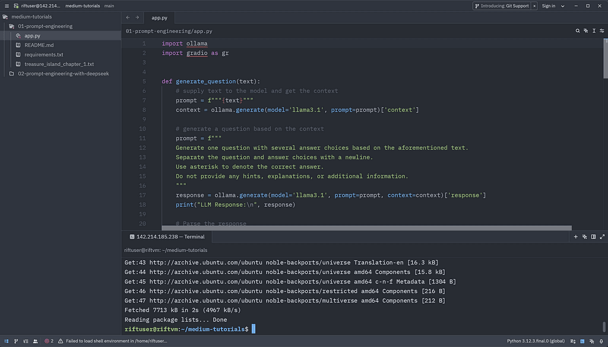This screenshot has height=347, width=608.
Task: Add a new terminal with plus icon
Action: (x=576, y=236)
